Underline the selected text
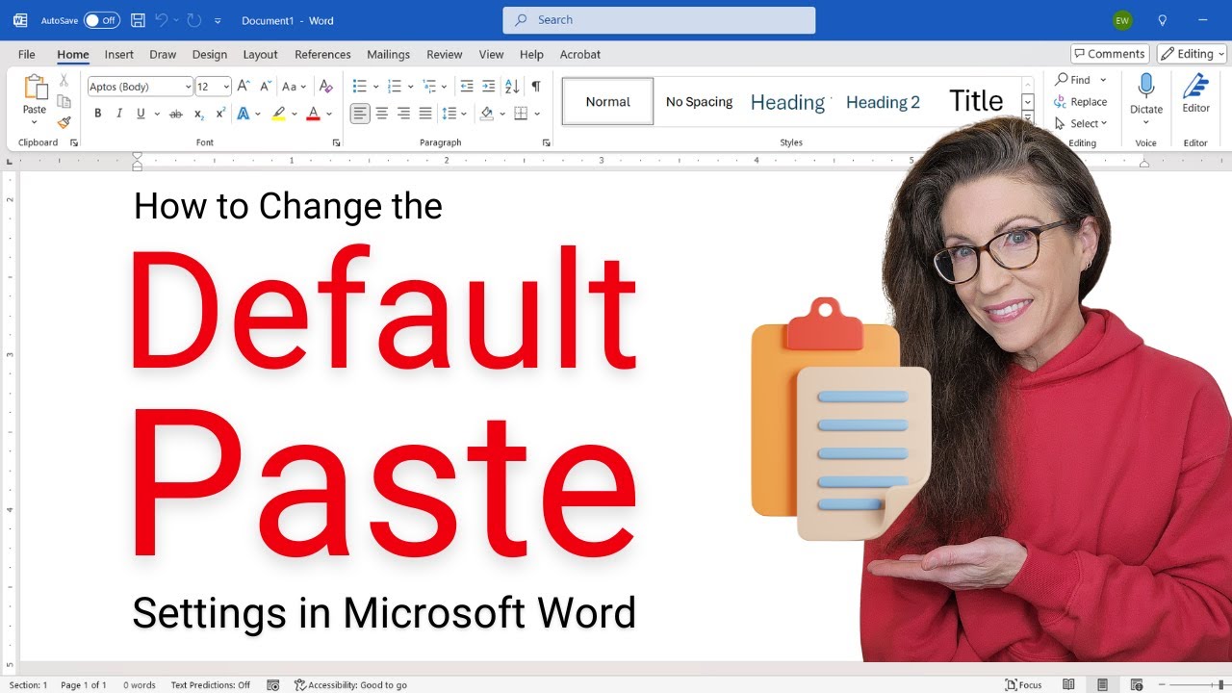Viewport: 1232px width, 693px height. (x=141, y=114)
